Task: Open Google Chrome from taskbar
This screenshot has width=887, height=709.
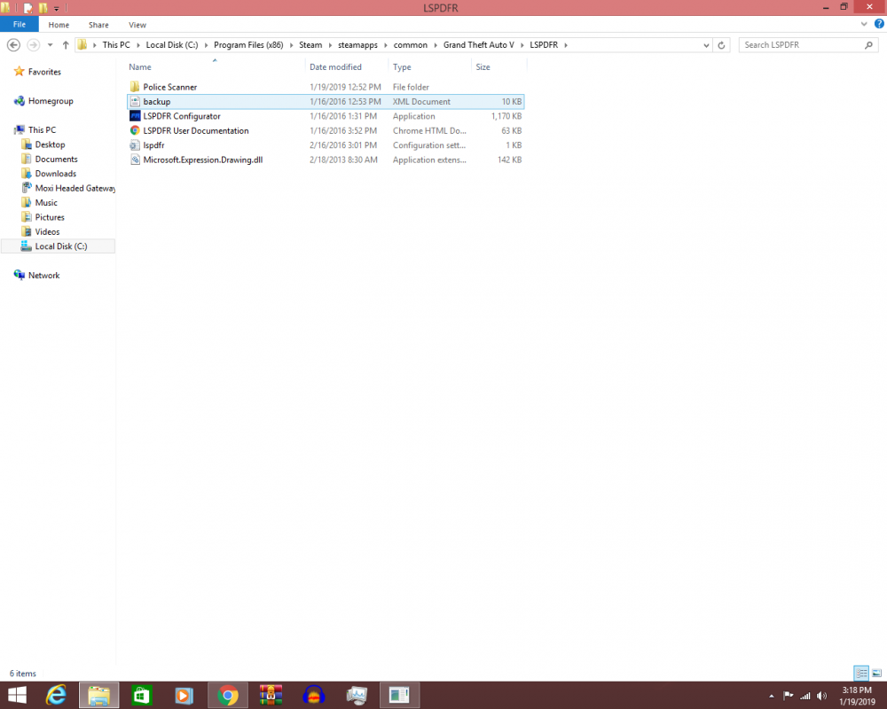Action: pos(228,695)
